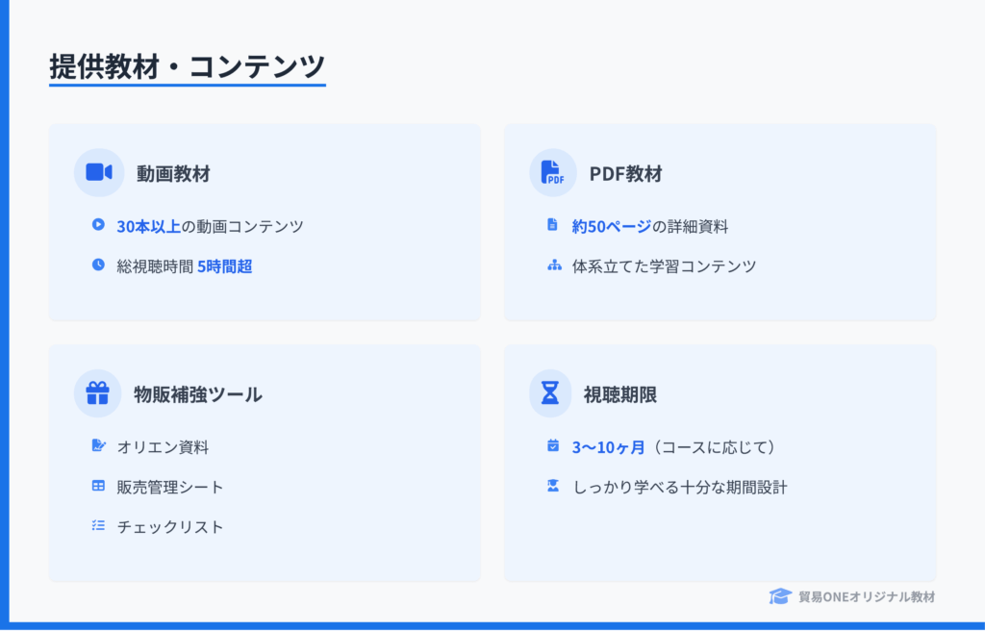
Task: Click the clock icon before 総視聴時間
Action: coord(98,265)
